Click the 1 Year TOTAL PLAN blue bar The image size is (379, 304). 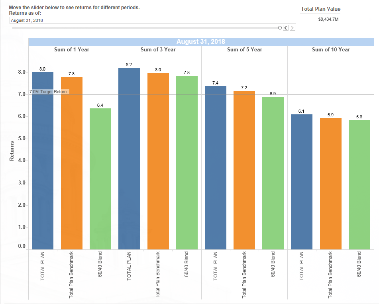[43, 161]
